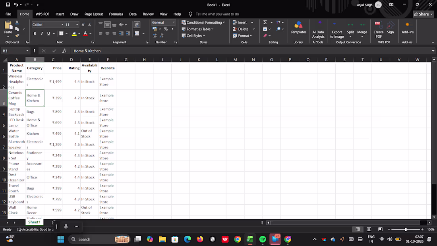This screenshot has height=246, width=437.
Task: Apply the Borders button
Action: click(x=61, y=33)
